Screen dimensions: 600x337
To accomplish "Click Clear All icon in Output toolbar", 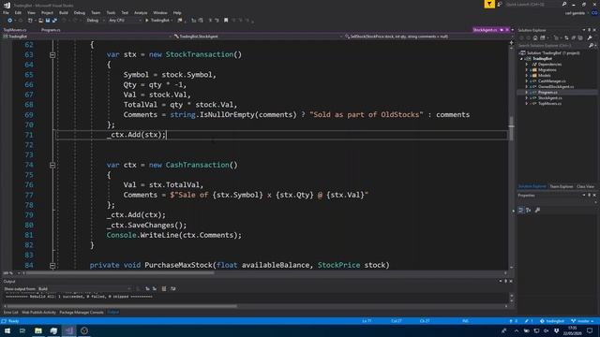I will (x=164, y=289).
